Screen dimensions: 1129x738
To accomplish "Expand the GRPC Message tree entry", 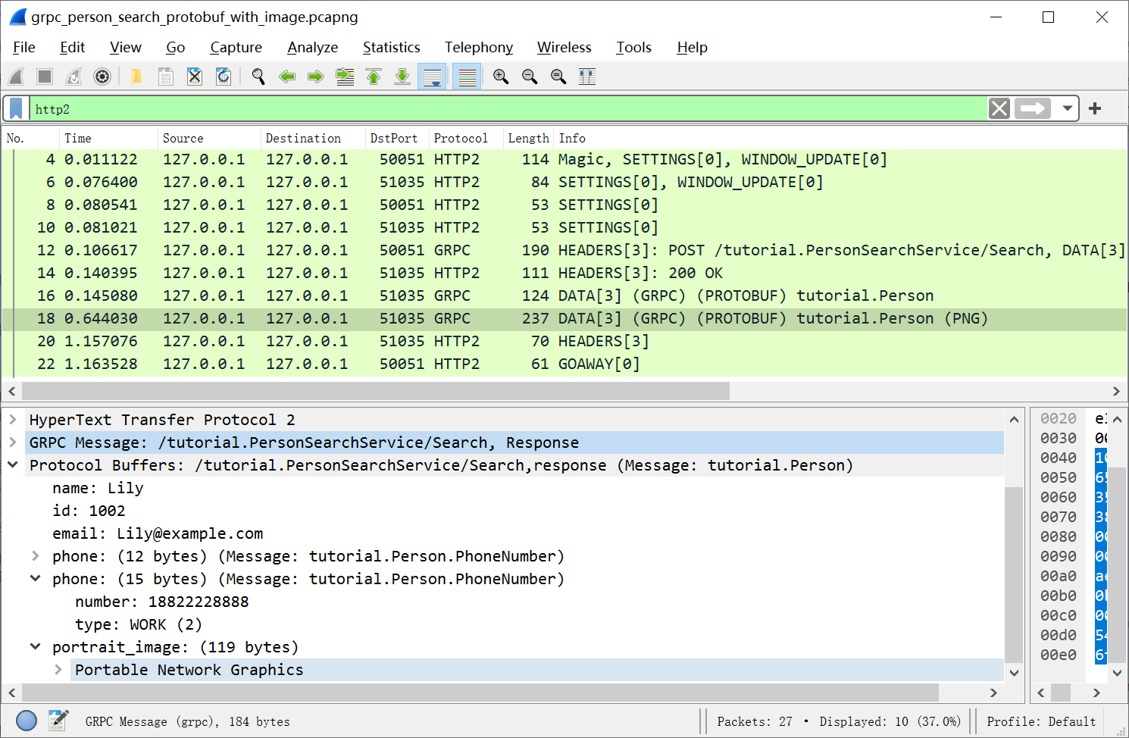I will [13, 442].
